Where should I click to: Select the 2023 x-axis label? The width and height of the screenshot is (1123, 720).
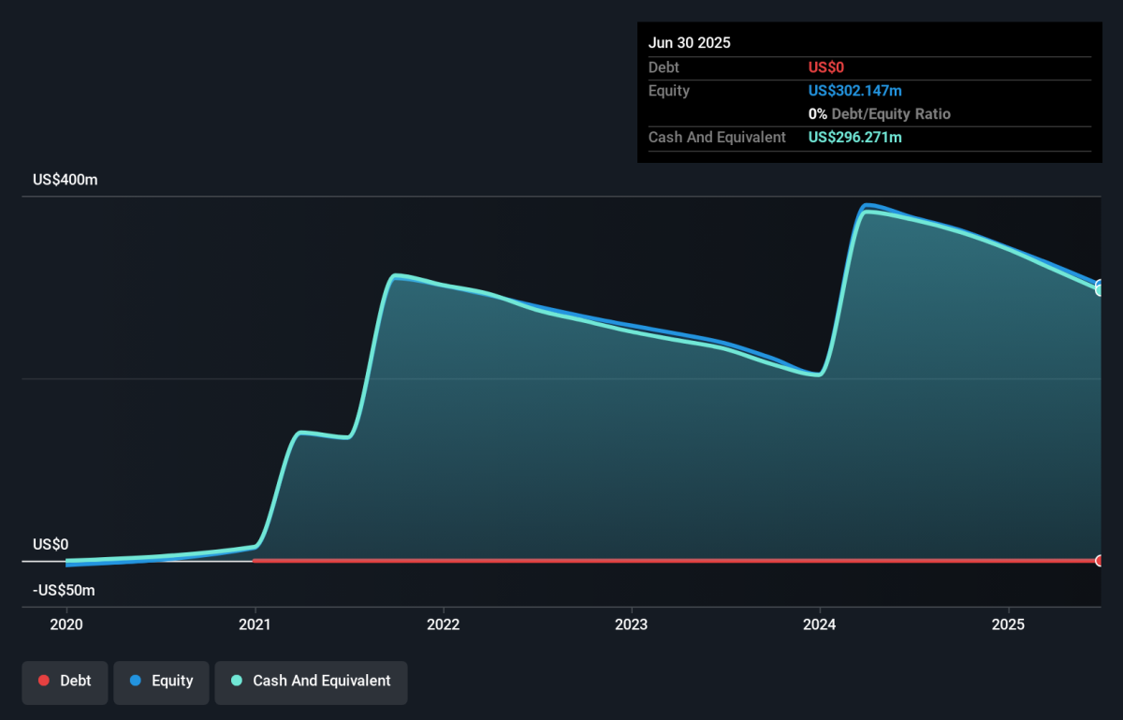click(632, 624)
